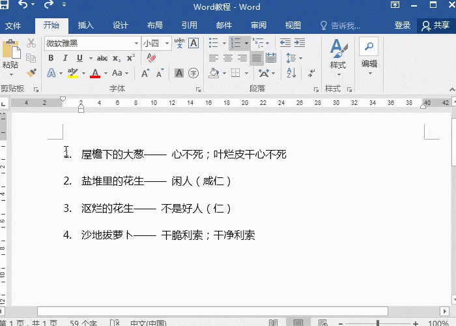Align paragraph text right

click(242, 58)
